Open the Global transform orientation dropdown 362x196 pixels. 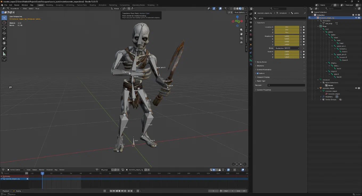(x=116, y=8)
